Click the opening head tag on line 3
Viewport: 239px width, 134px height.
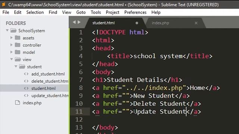[103, 48]
